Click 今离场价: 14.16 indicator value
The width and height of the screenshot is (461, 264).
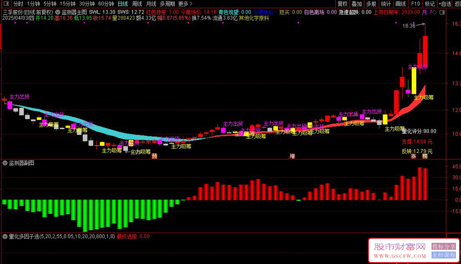[198, 12]
